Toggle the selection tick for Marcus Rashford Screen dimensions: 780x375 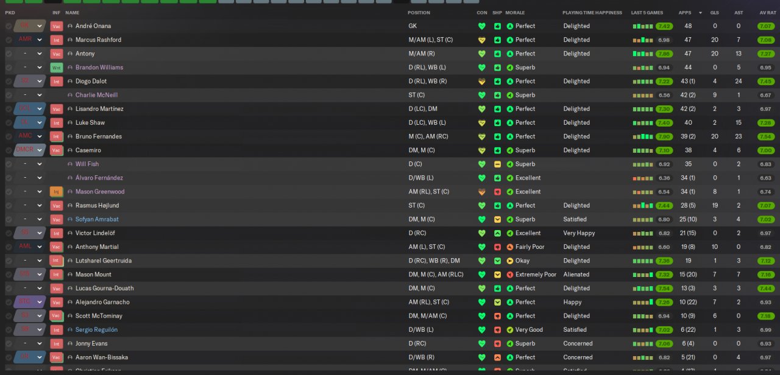[x=9, y=40]
